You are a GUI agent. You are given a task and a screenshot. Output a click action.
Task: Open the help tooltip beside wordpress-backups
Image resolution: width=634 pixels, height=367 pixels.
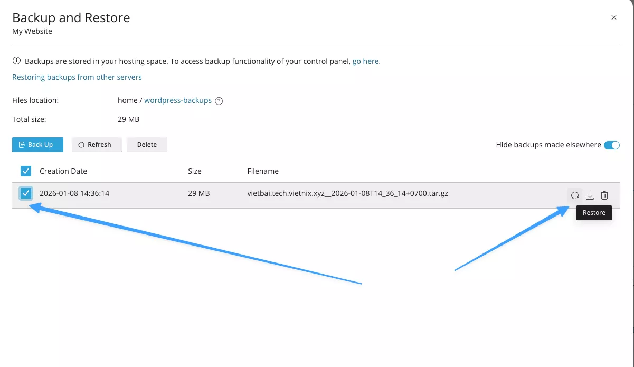coord(219,100)
